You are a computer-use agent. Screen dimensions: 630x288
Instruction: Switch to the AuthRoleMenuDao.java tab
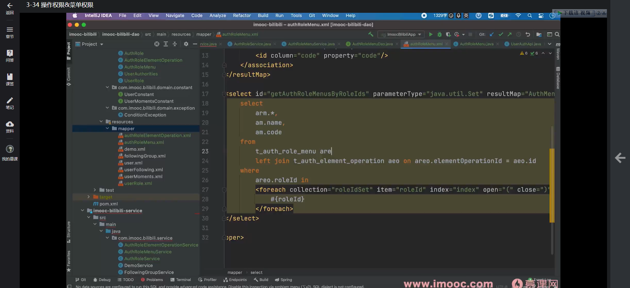(x=372, y=44)
